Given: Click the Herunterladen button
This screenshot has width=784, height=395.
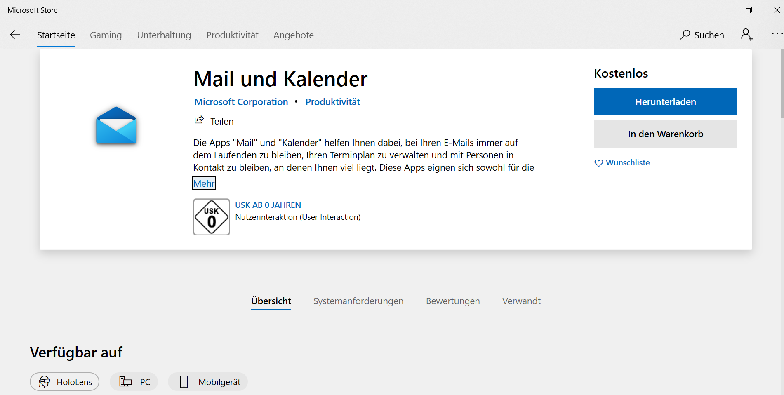Looking at the screenshot, I should pos(666,102).
